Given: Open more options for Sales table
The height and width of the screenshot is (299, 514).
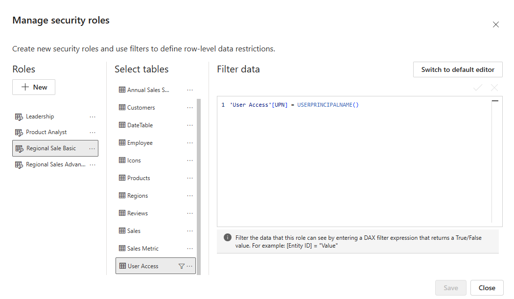Looking at the screenshot, I should 190,231.
